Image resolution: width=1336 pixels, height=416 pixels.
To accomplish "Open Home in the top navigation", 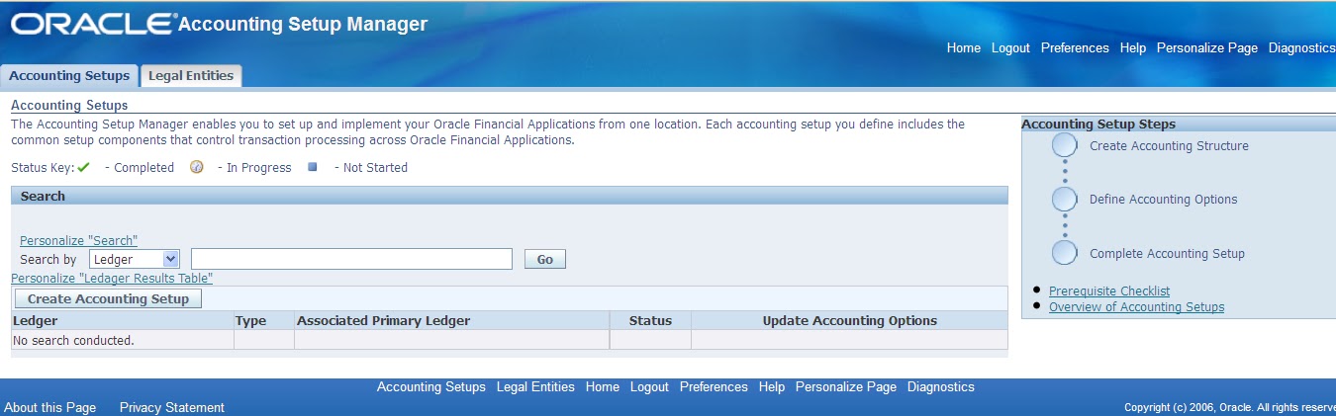I will (964, 47).
